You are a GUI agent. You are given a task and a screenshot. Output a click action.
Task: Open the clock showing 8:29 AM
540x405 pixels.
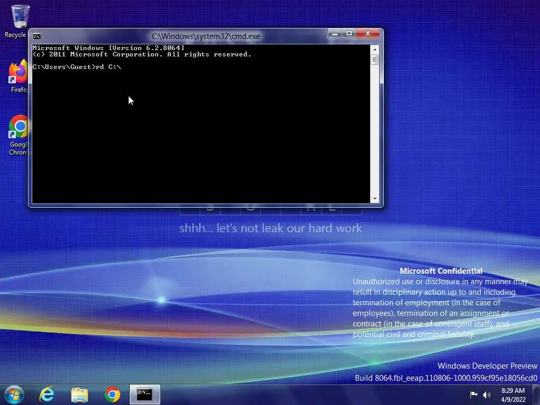coord(513,395)
